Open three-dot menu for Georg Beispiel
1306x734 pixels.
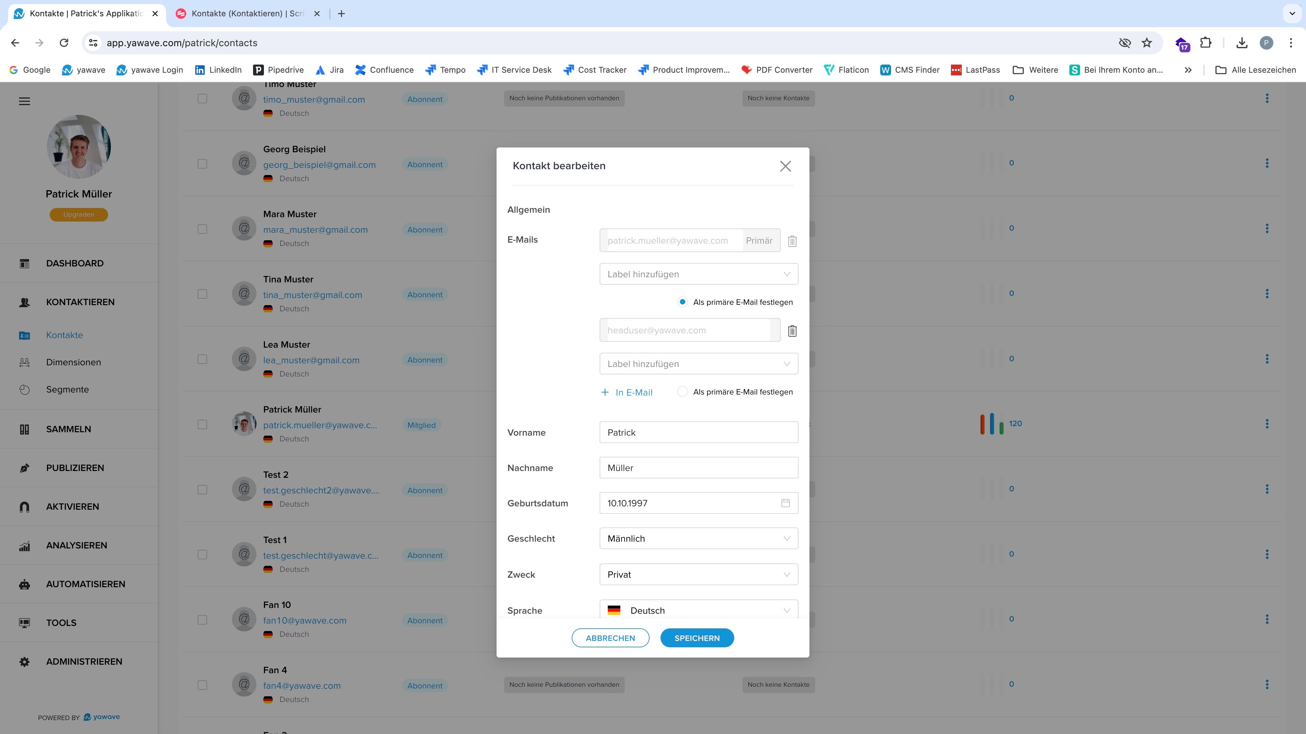(x=1267, y=163)
